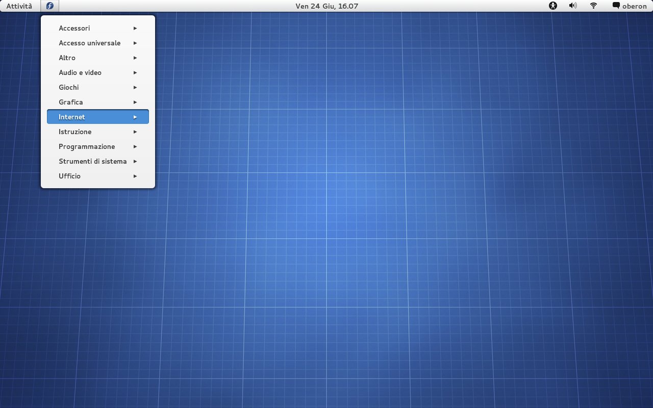Open the clock calendar Ven 24 Giu, 16.07

tap(326, 6)
